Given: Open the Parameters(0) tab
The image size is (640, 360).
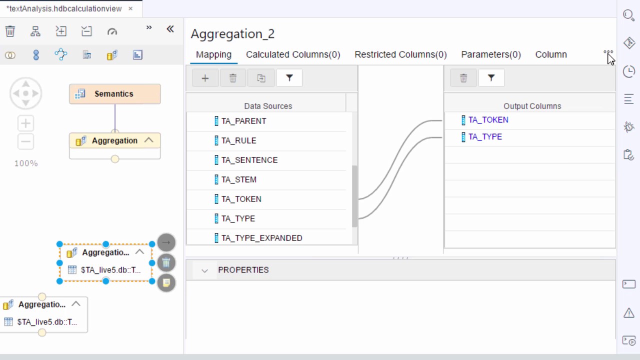Looking at the screenshot, I should (x=491, y=54).
